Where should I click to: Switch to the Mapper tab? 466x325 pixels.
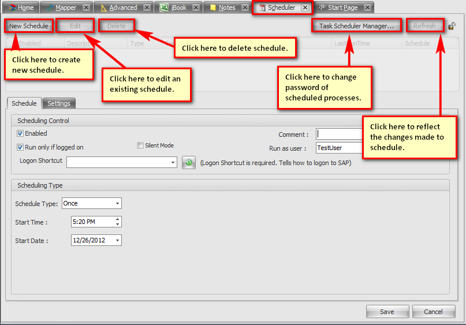65,8
